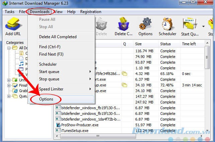Image resolution: width=215 pixels, height=142 pixels.
Task: Collapse the All Downloads tree node
Action: tap(9, 48)
